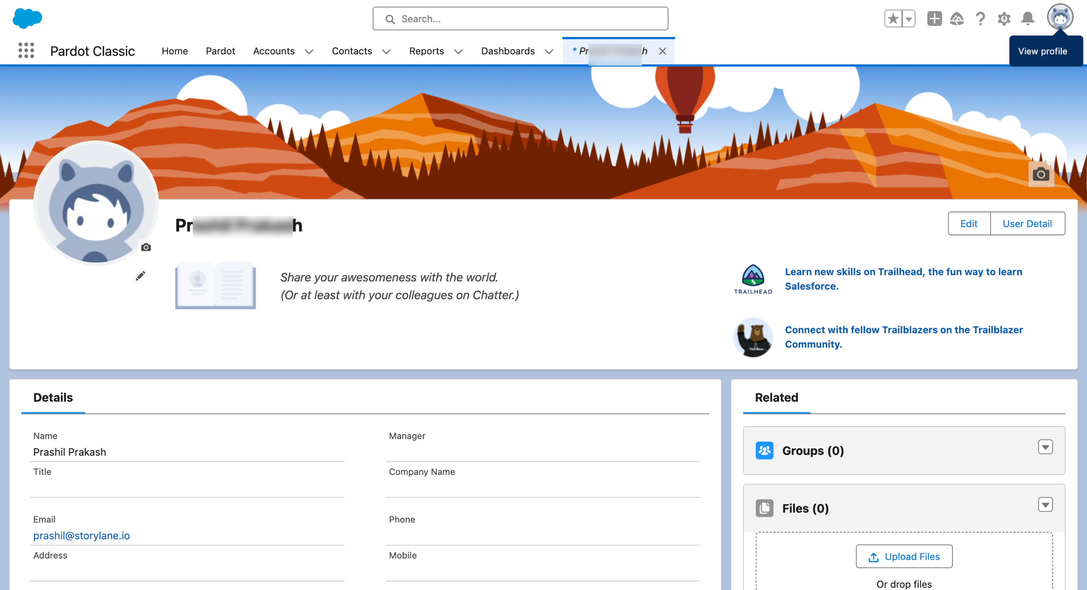Click the Files (0) heading
Image resolution: width=1087 pixels, height=590 pixels.
tap(805, 508)
